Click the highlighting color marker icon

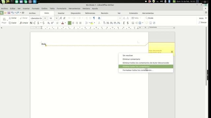[x=92, y=23]
